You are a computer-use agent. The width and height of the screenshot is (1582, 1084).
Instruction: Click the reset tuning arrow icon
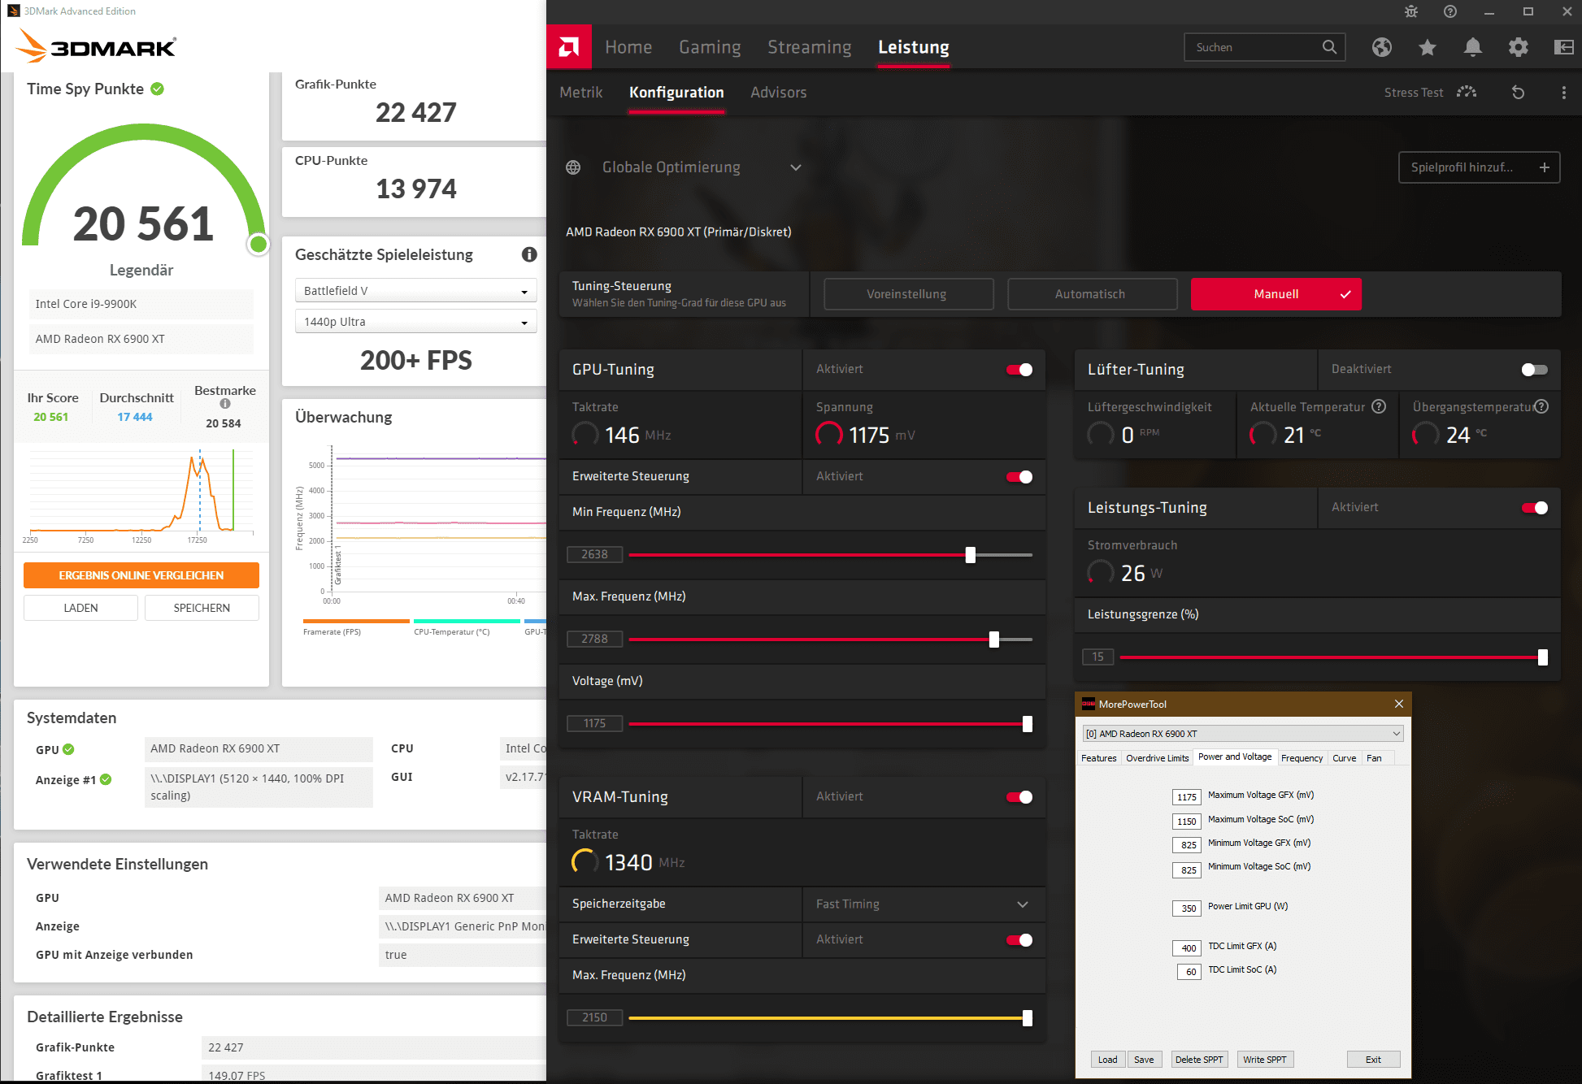coord(1518,93)
